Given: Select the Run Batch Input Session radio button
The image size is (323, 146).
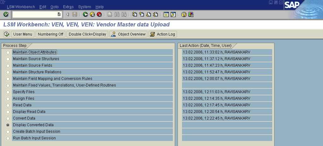Looking at the screenshot, I should (8, 138).
